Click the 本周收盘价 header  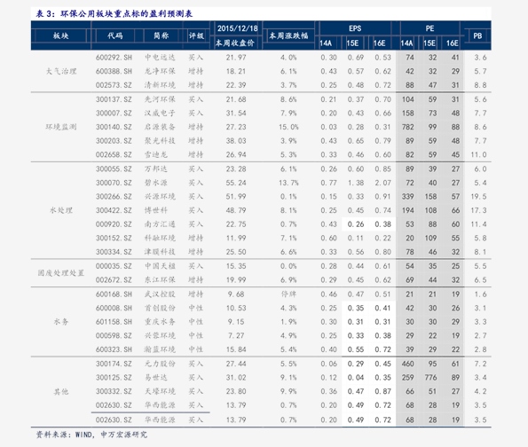(234, 43)
